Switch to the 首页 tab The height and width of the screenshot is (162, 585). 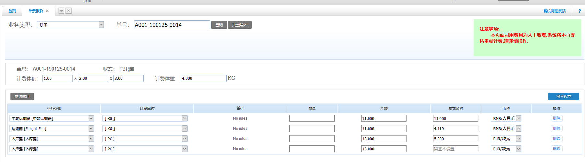(x=12, y=11)
